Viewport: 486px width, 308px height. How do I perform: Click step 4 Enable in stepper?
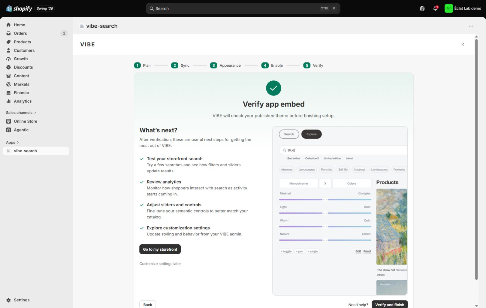tap(272, 65)
